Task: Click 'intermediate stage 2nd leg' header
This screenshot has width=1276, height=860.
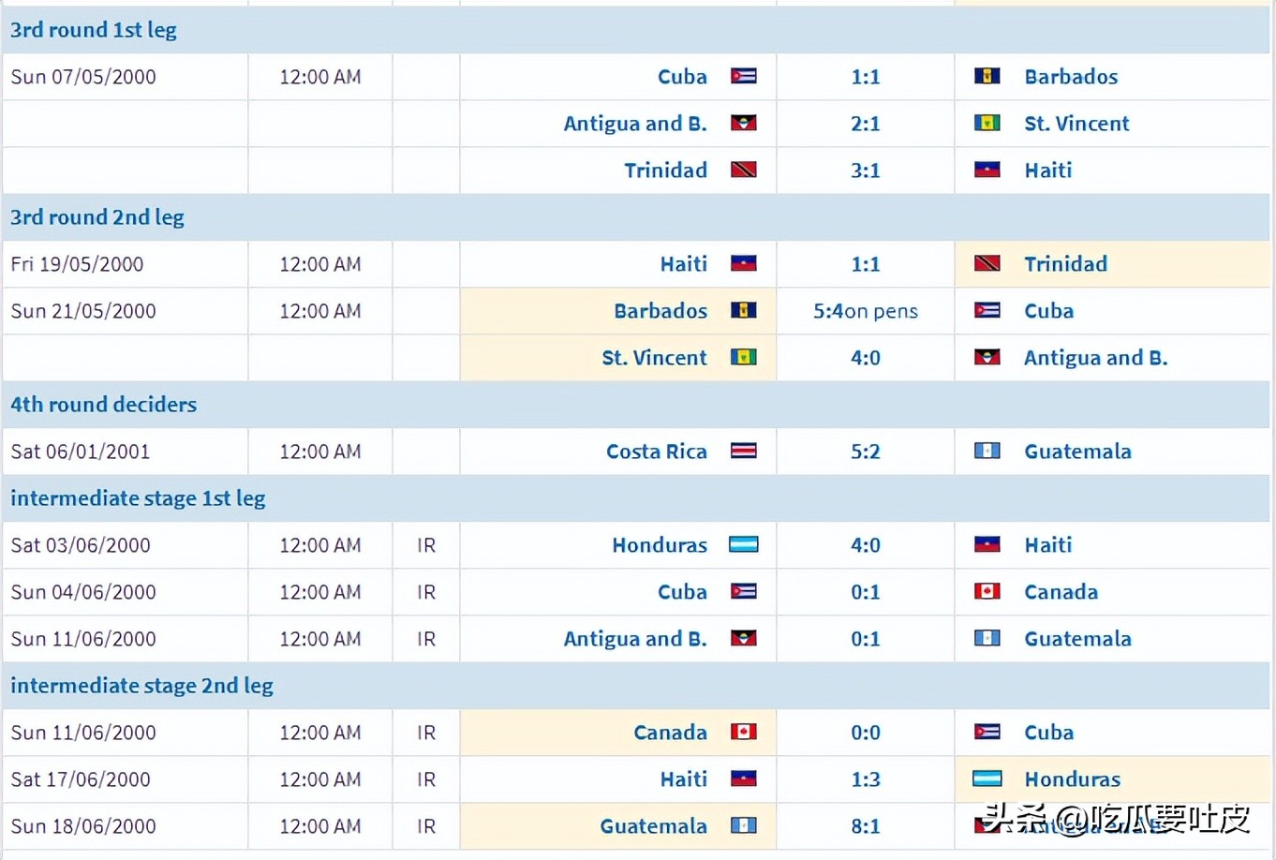Action: click(x=141, y=686)
